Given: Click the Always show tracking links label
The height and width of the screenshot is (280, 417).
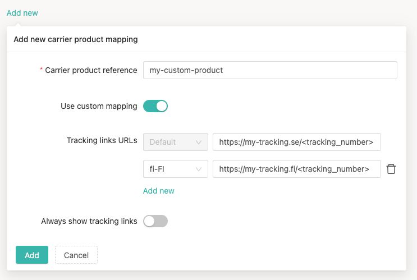Looking at the screenshot, I should click(89, 221).
